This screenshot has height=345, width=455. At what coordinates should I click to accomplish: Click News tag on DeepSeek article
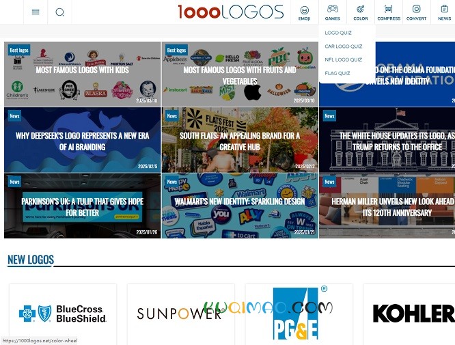(x=14, y=116)
